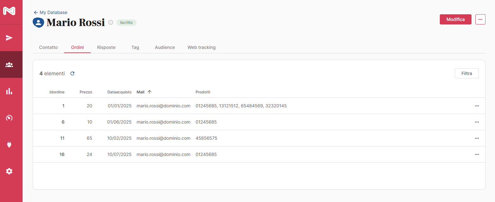Screen dimensions: 495x202
Task: Click the MailUp logo in sidebar
Action: (9, 11)
